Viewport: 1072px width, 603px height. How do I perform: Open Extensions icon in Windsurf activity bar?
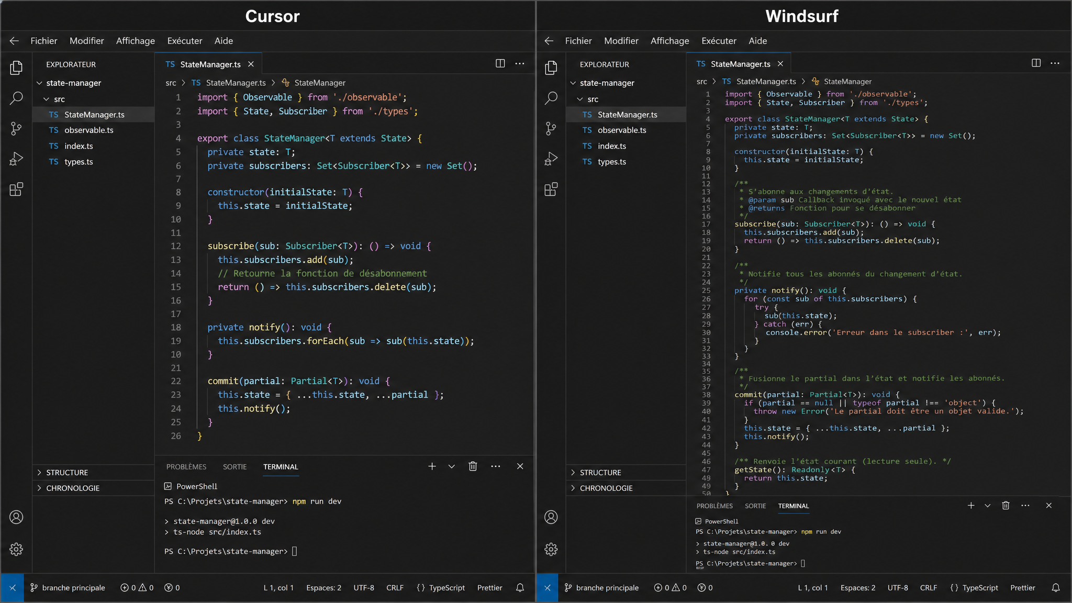pyautogui.click(x=551, y=189)
